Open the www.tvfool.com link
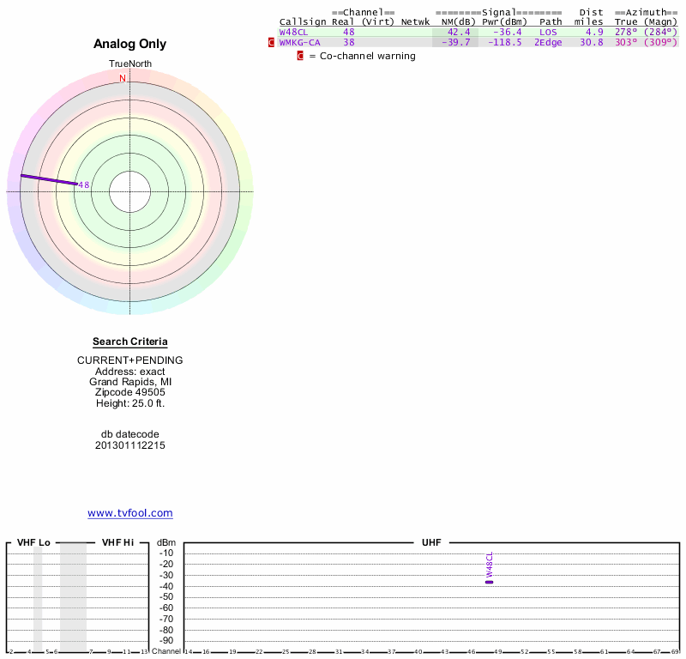This screenshot has width=686, height=659. pos(130,513)
